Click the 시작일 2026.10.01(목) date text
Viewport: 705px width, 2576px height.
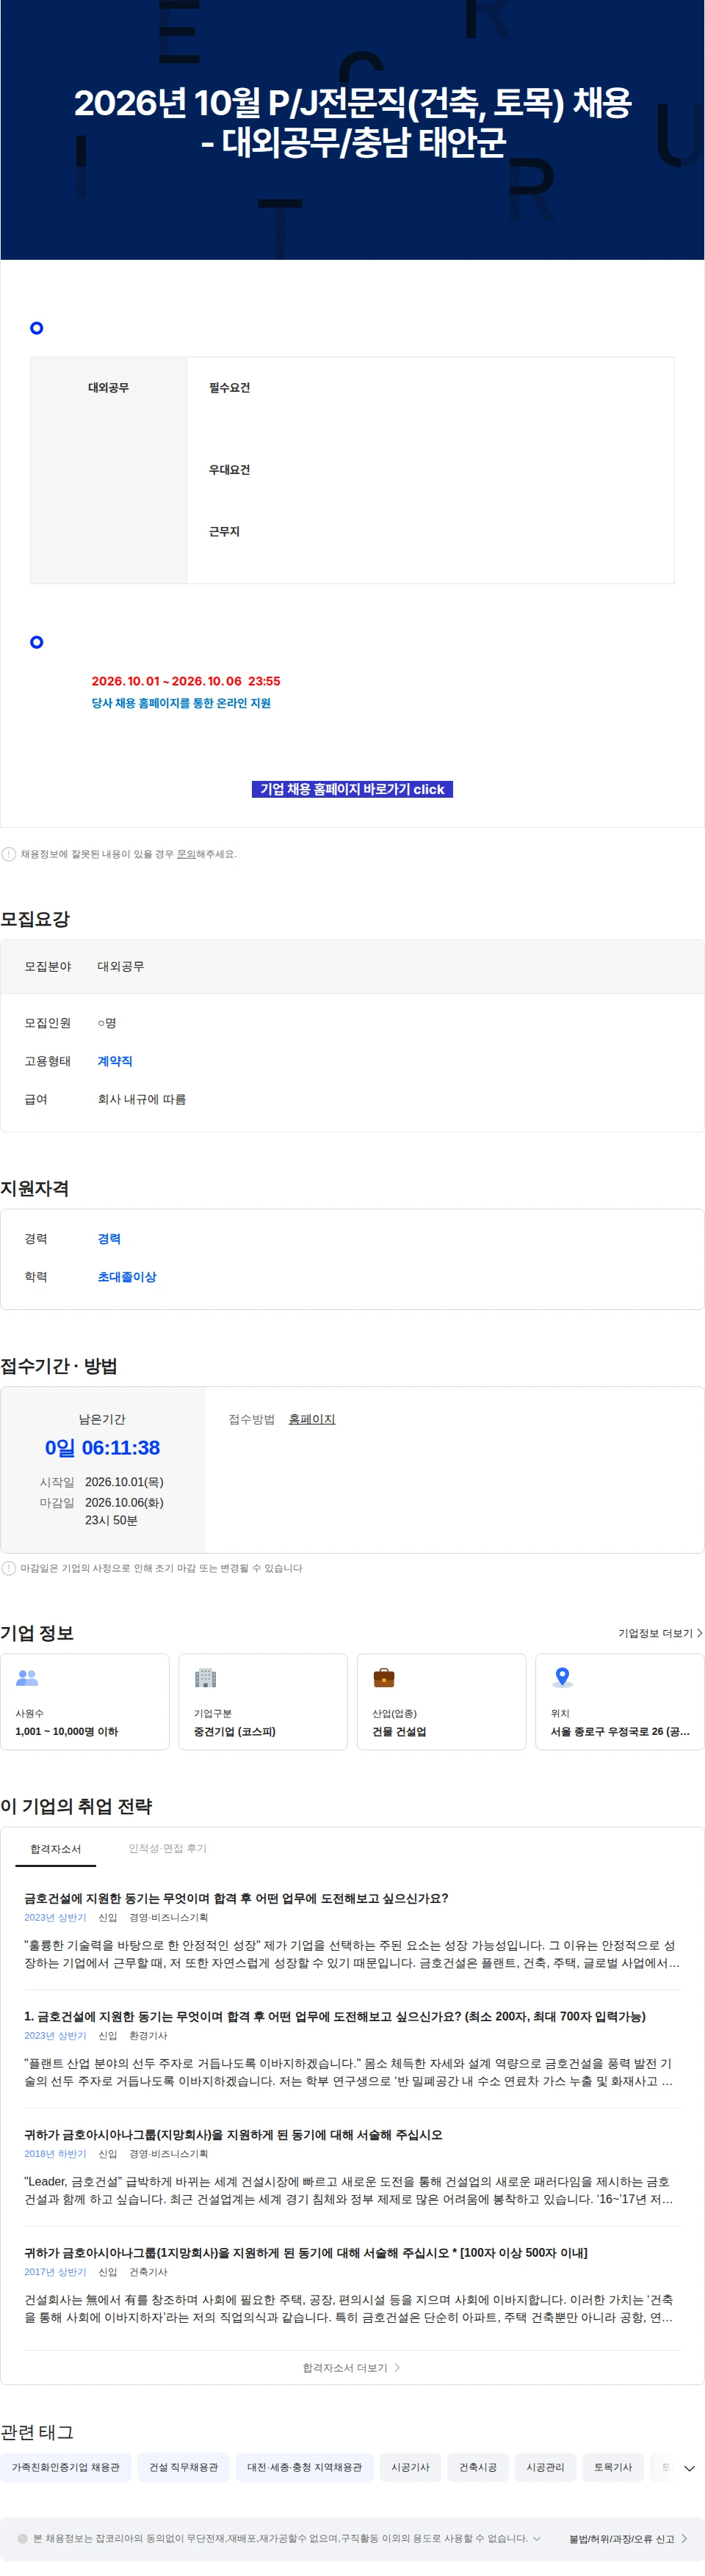pos(124,1482)
